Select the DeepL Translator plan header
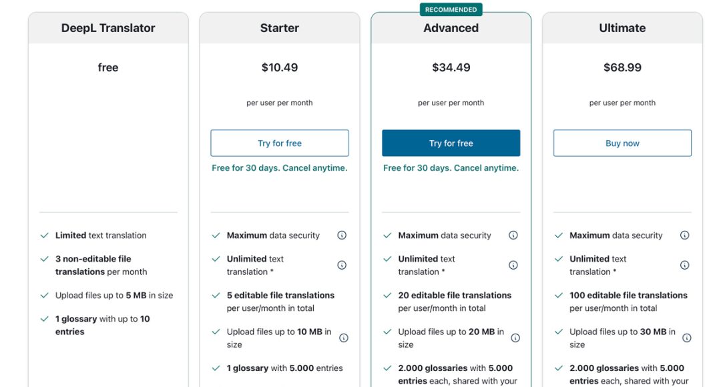The image size is (713, 387). click(108, 28)
